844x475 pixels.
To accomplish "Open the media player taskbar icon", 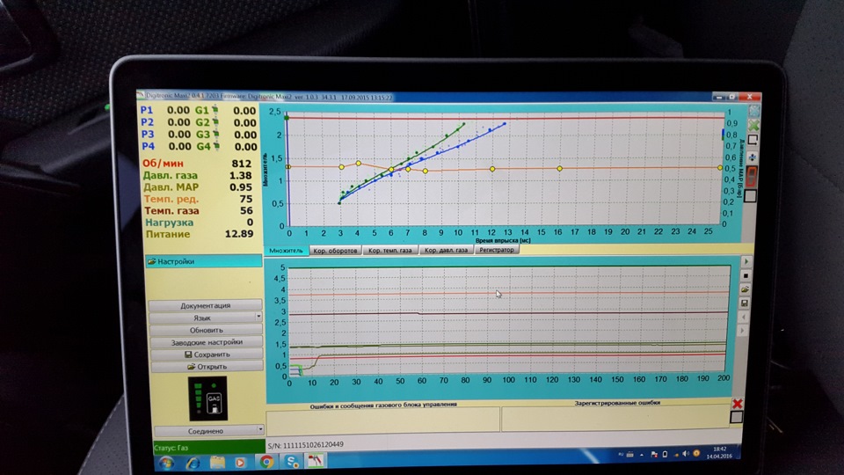I will point(240,462).
